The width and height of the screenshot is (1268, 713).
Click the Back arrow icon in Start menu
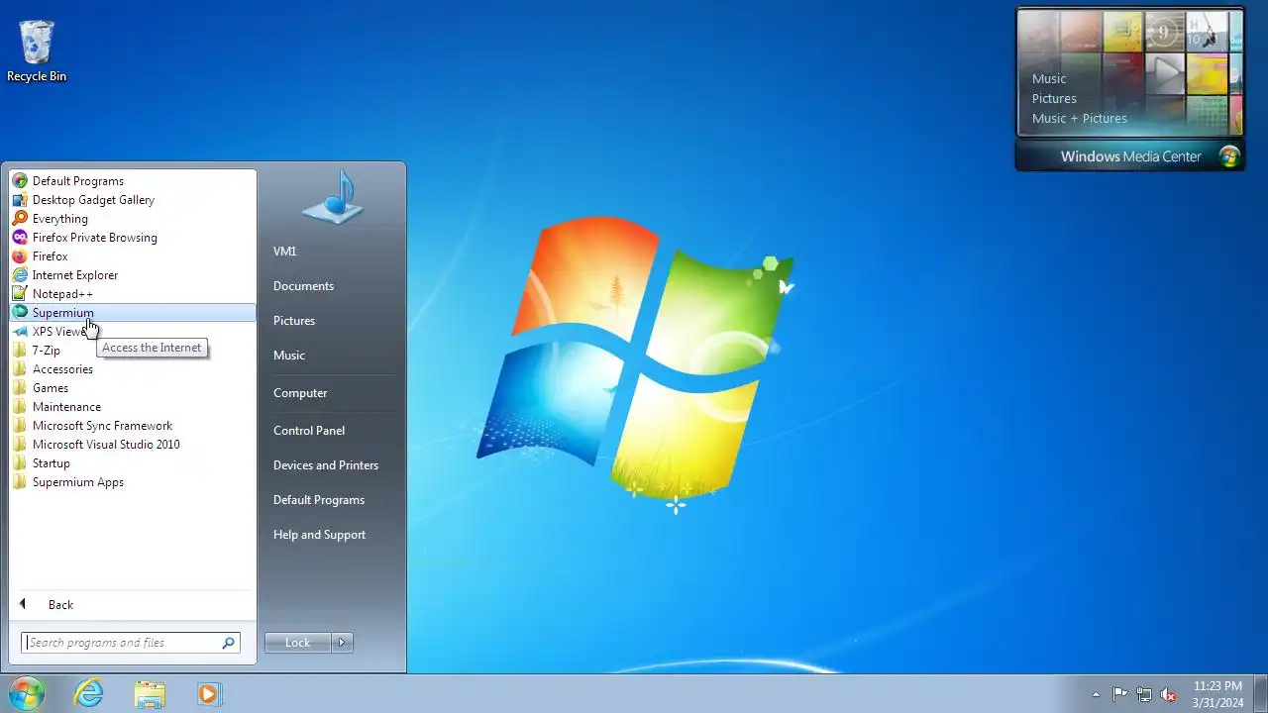(23, 604)
